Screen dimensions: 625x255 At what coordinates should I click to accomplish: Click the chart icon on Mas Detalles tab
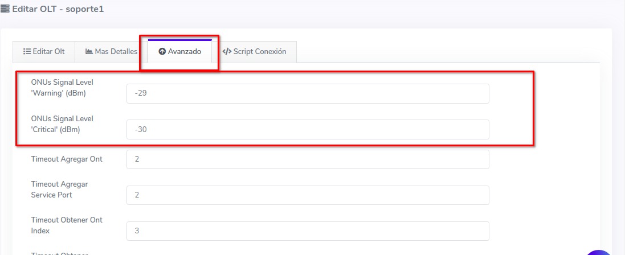coord(89,51)
